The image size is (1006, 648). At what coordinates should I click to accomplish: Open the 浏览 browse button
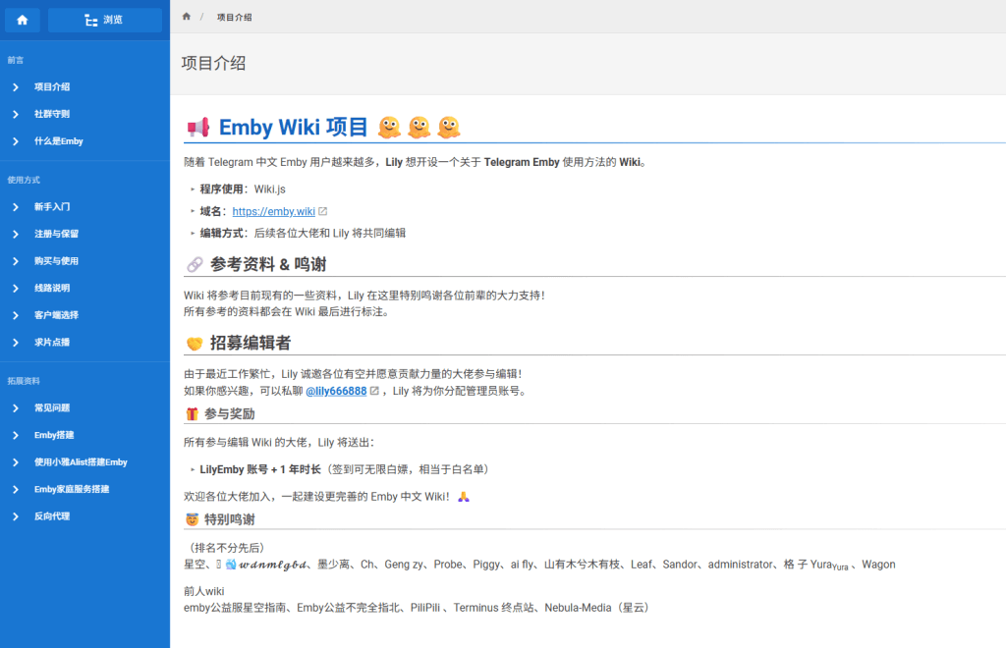click(x=104, y=20)
